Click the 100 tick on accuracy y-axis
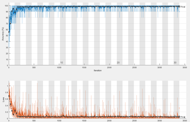This screenshot has height=122, width=190. pos(6,6)
